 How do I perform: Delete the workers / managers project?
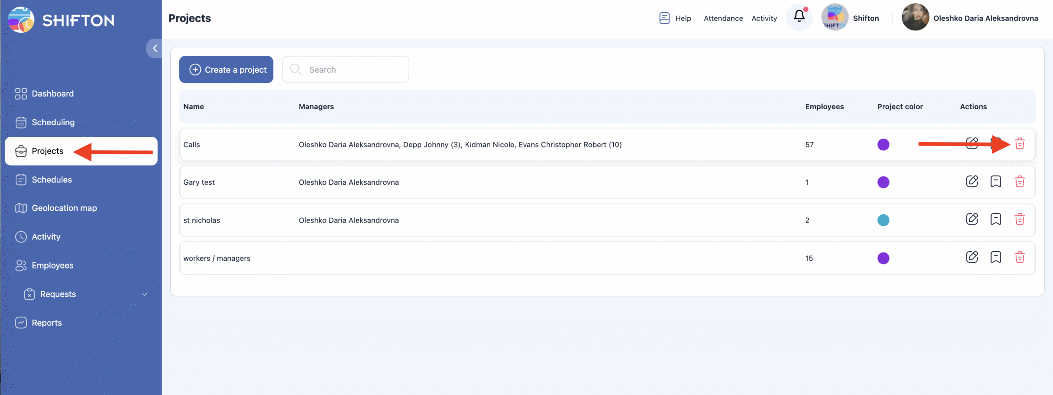(x=1019, y=257)
